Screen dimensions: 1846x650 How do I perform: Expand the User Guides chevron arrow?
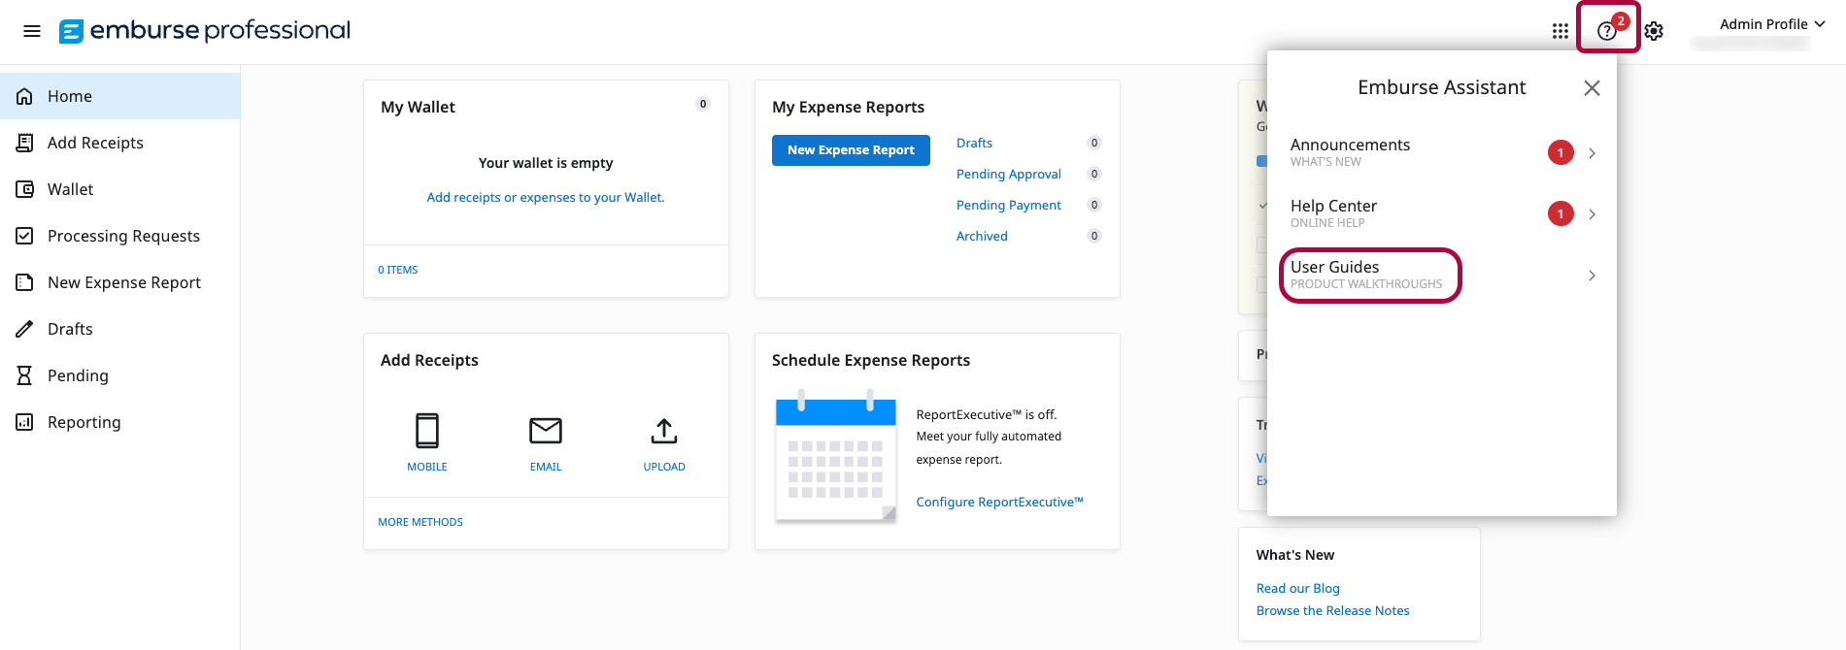tap(1592, 276)
